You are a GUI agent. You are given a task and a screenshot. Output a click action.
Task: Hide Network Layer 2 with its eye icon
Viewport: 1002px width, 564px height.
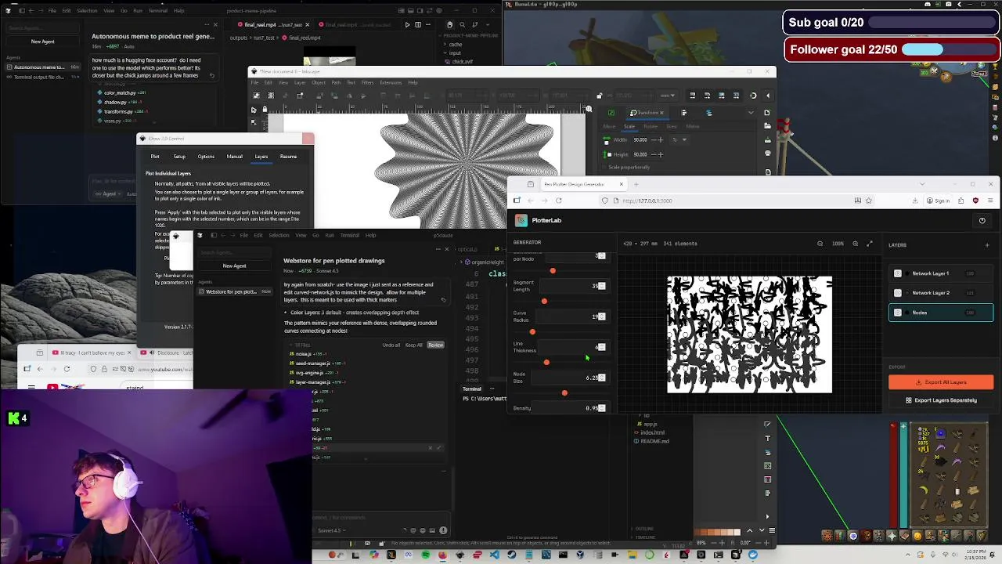point(898,293)
